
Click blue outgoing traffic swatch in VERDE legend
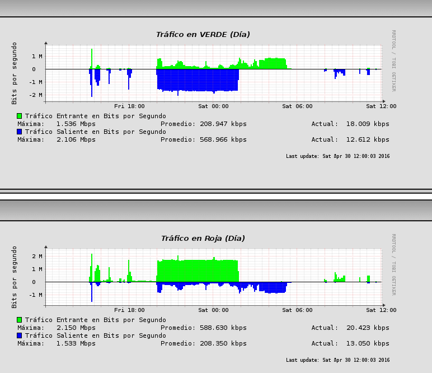[19, 132]
